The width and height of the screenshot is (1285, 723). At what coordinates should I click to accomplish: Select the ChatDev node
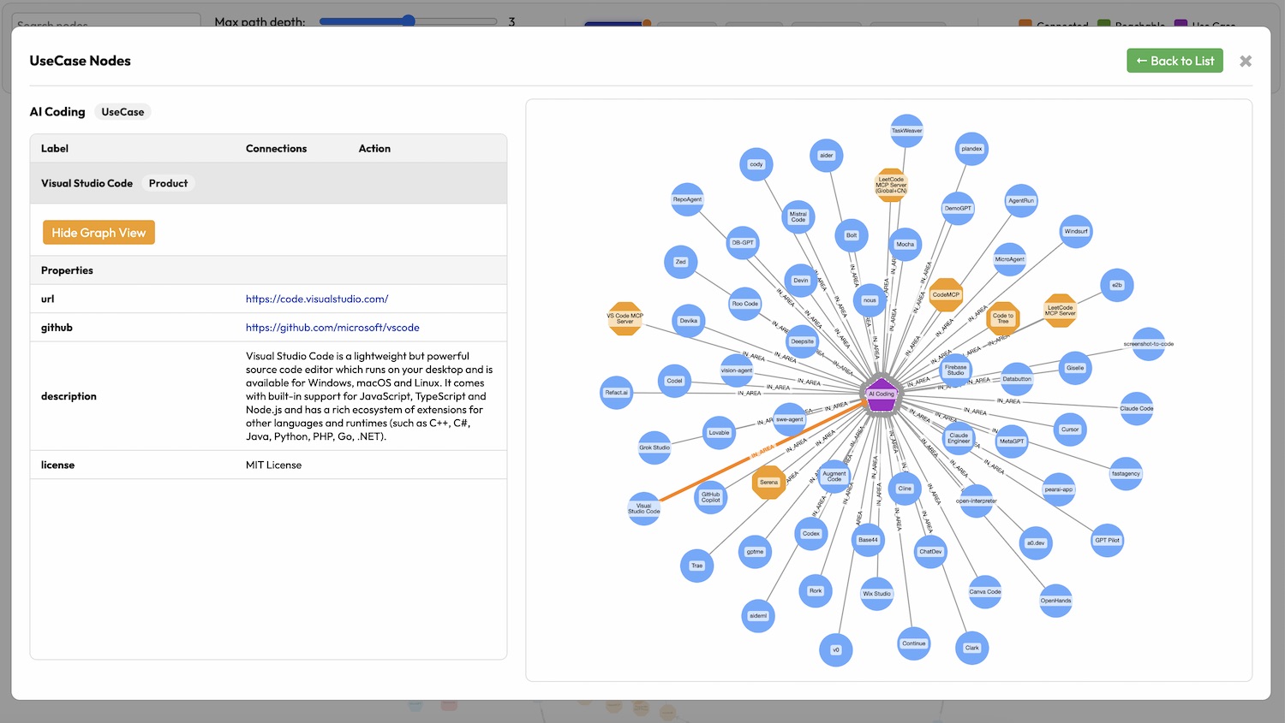[x=930, y=552]
